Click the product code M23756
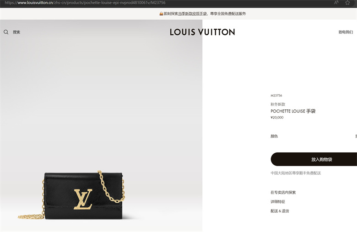Viewport: 357px width, 232px height. [276, 95]
